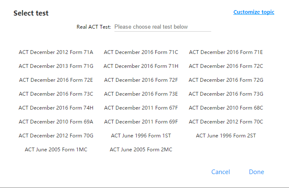Choose ACT December 2010 Form 68C

(x=226, y=108)
